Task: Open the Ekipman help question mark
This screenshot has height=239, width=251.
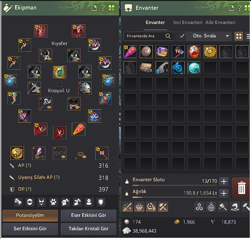Action: (x=103, y=8)
